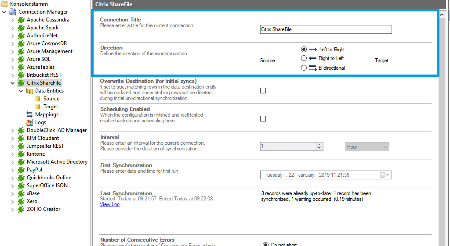Click the Konsolenstamm folder icon
The width and height of the screenshot is (450, 246).
(5, 4)
